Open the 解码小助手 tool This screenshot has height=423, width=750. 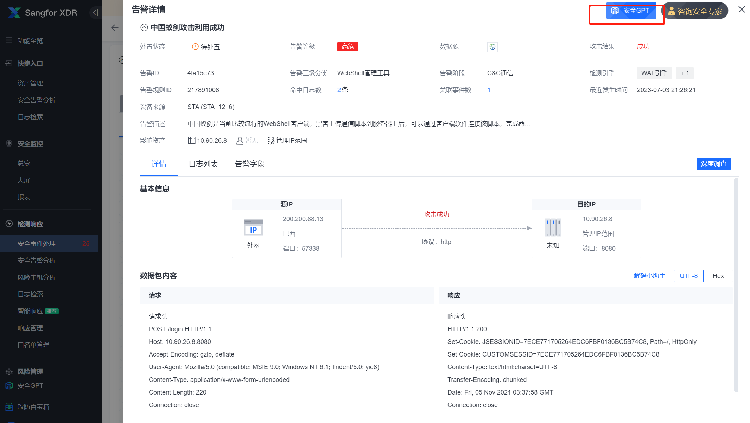[x=649, y=276]
